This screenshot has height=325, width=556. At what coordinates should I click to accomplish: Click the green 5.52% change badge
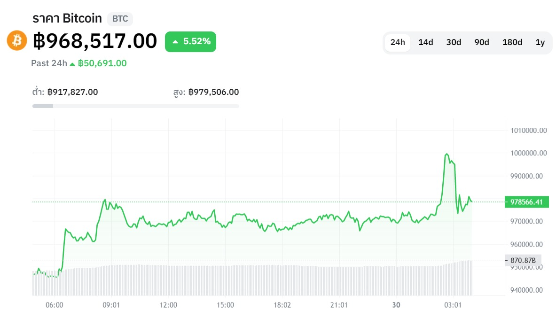(190, 41)
